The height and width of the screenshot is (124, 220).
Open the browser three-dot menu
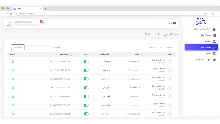click(217, 14)
